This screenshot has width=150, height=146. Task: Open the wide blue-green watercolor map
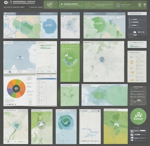pos(104,95)
